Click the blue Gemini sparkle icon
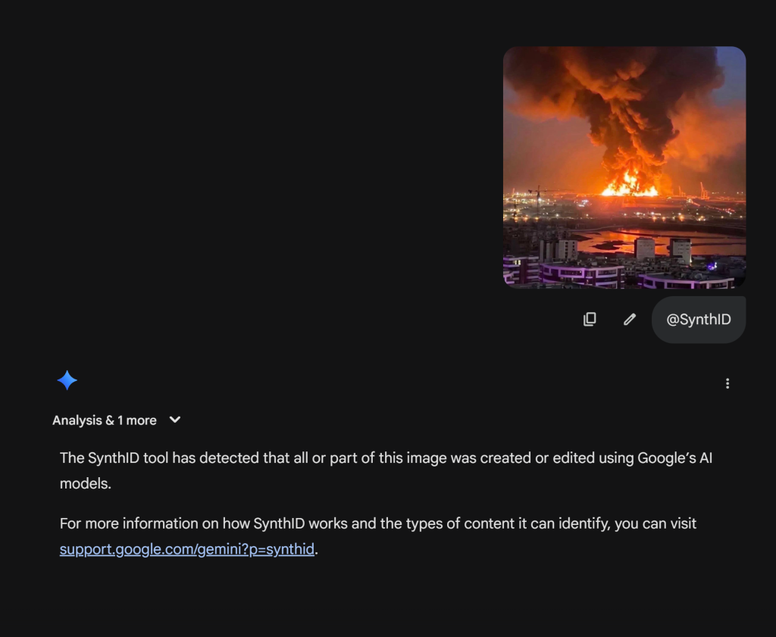The height and width of the screenshot is (637, 776). (x=67, y=380)
